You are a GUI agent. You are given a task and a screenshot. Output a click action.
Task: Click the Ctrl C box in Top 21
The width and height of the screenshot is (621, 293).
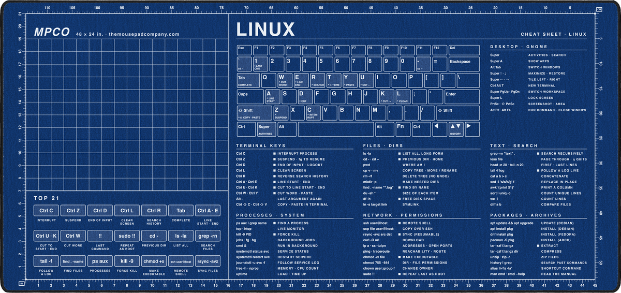coord(47,210)
